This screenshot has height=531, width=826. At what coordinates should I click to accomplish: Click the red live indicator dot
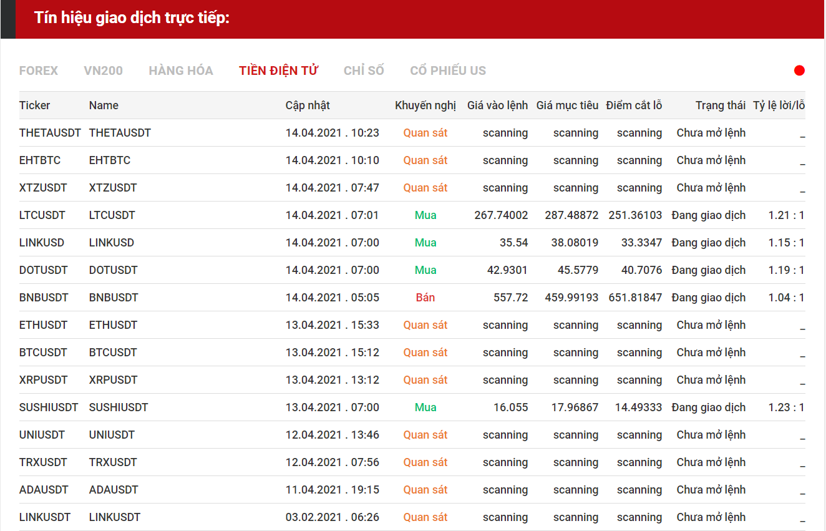tap(799, 71)
